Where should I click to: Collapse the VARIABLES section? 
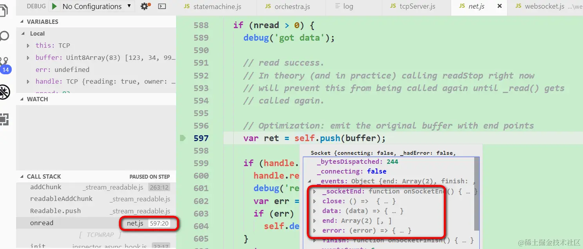pos(22,22)
